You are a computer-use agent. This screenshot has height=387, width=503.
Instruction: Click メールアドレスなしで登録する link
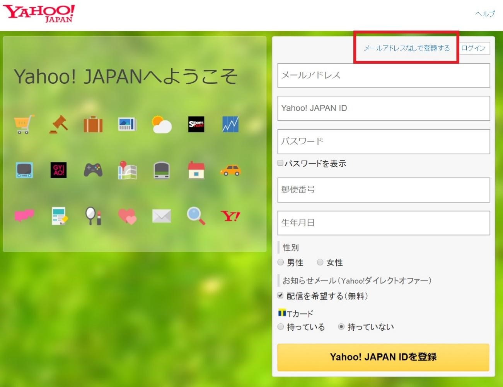407,48
